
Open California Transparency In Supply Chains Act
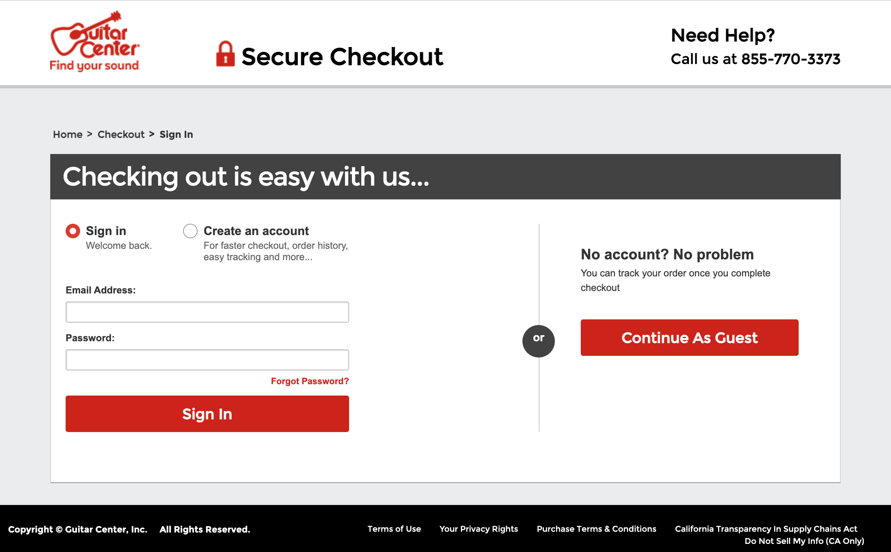pos(766,529)
